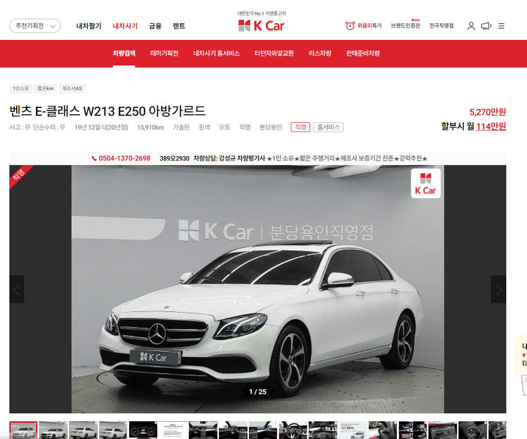Select the seventh thumbnail, dashboard interior

(x=203, y=430)
